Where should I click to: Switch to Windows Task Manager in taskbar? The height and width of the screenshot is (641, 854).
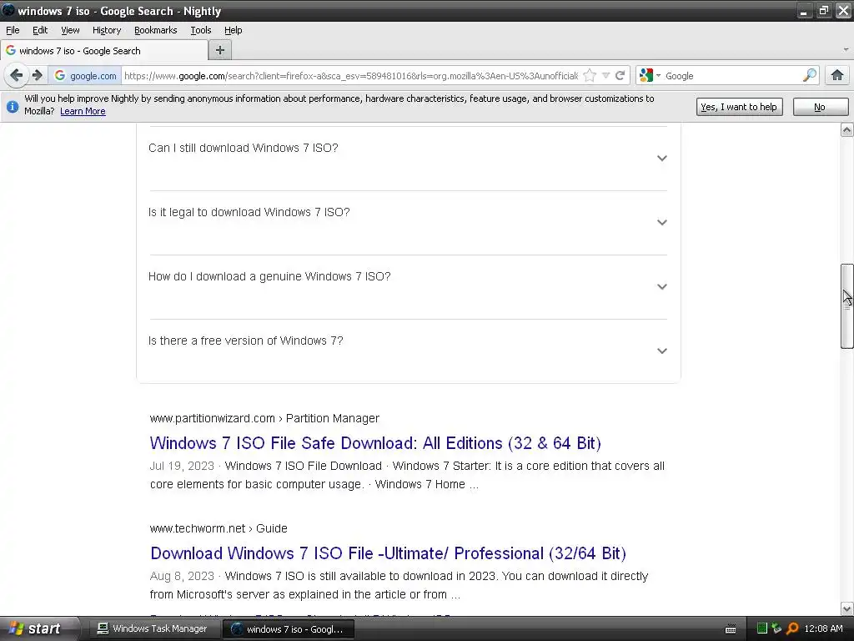coord(153,628)
